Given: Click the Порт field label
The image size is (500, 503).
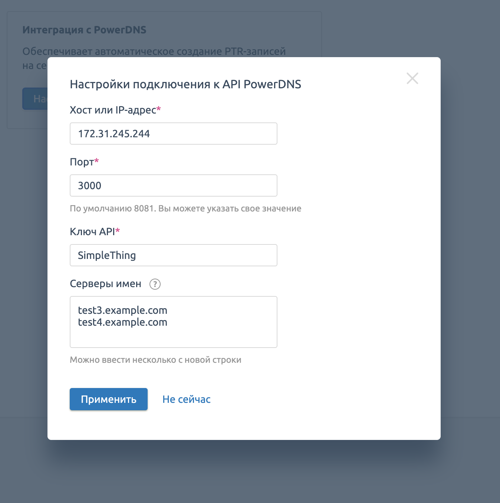Looking at the screenshot, I should point(82,162).
